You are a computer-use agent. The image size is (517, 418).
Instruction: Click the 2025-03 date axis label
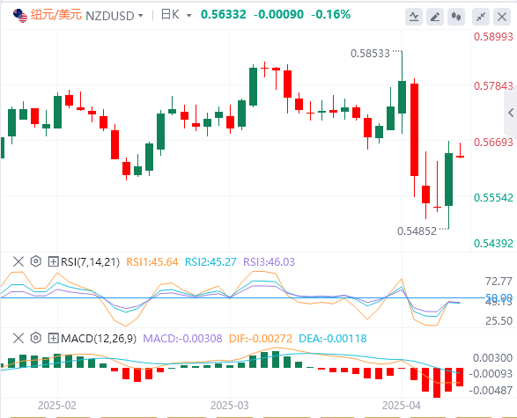pyautogui.click(x=230, y=406)
